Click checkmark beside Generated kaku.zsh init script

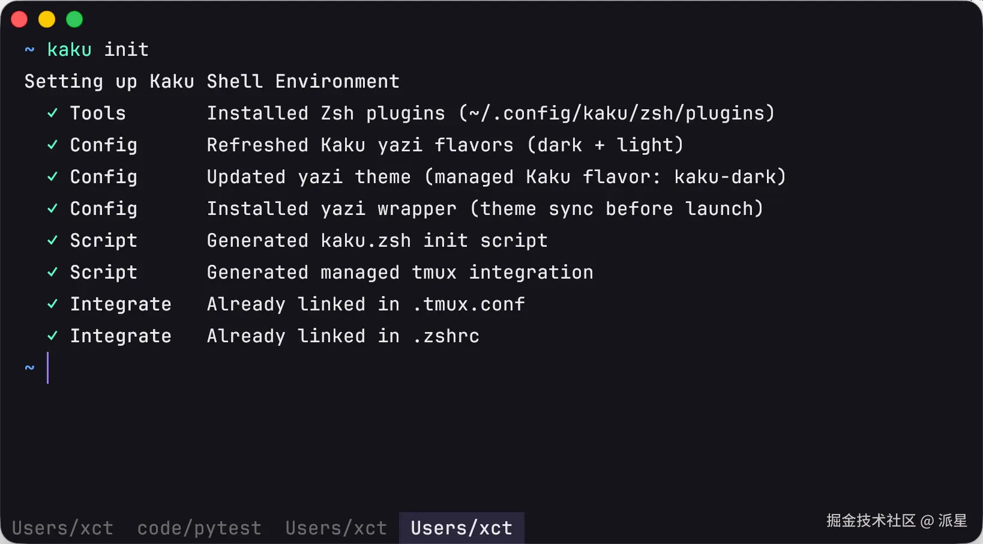[53, 240]
